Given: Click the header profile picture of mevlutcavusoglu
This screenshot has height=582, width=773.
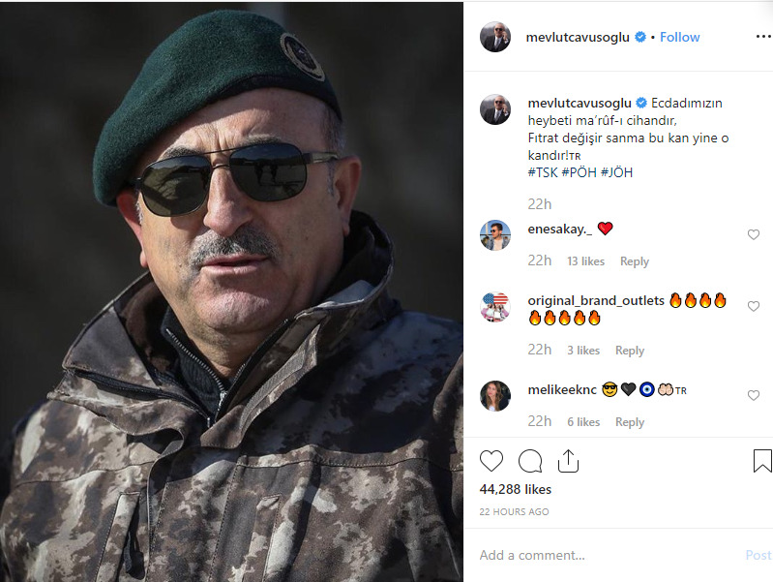Looking at the screenshot, I should (x=495, y=37).
